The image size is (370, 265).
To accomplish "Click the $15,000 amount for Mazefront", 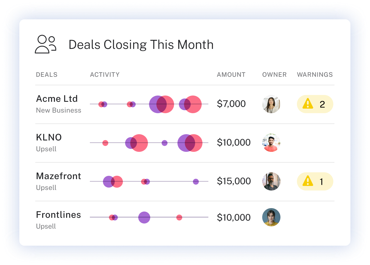I will 234,181.
